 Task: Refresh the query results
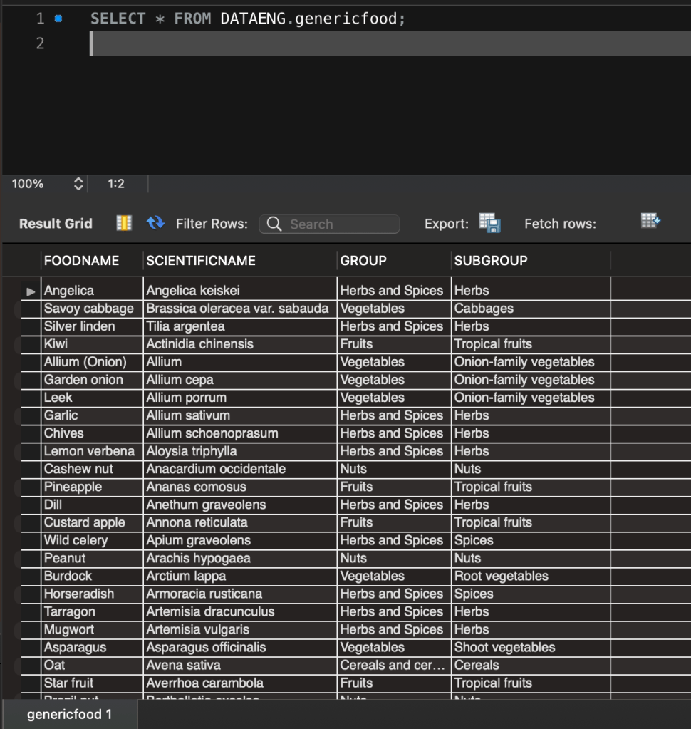coord(155,223)
